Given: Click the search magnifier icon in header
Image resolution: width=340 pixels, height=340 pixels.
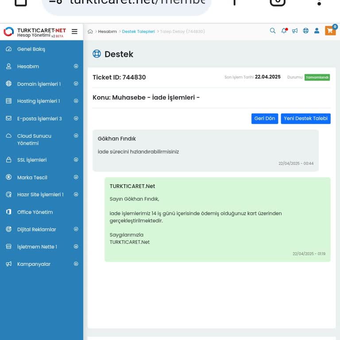Looking at the screenshot, I should tap(273, 31).
